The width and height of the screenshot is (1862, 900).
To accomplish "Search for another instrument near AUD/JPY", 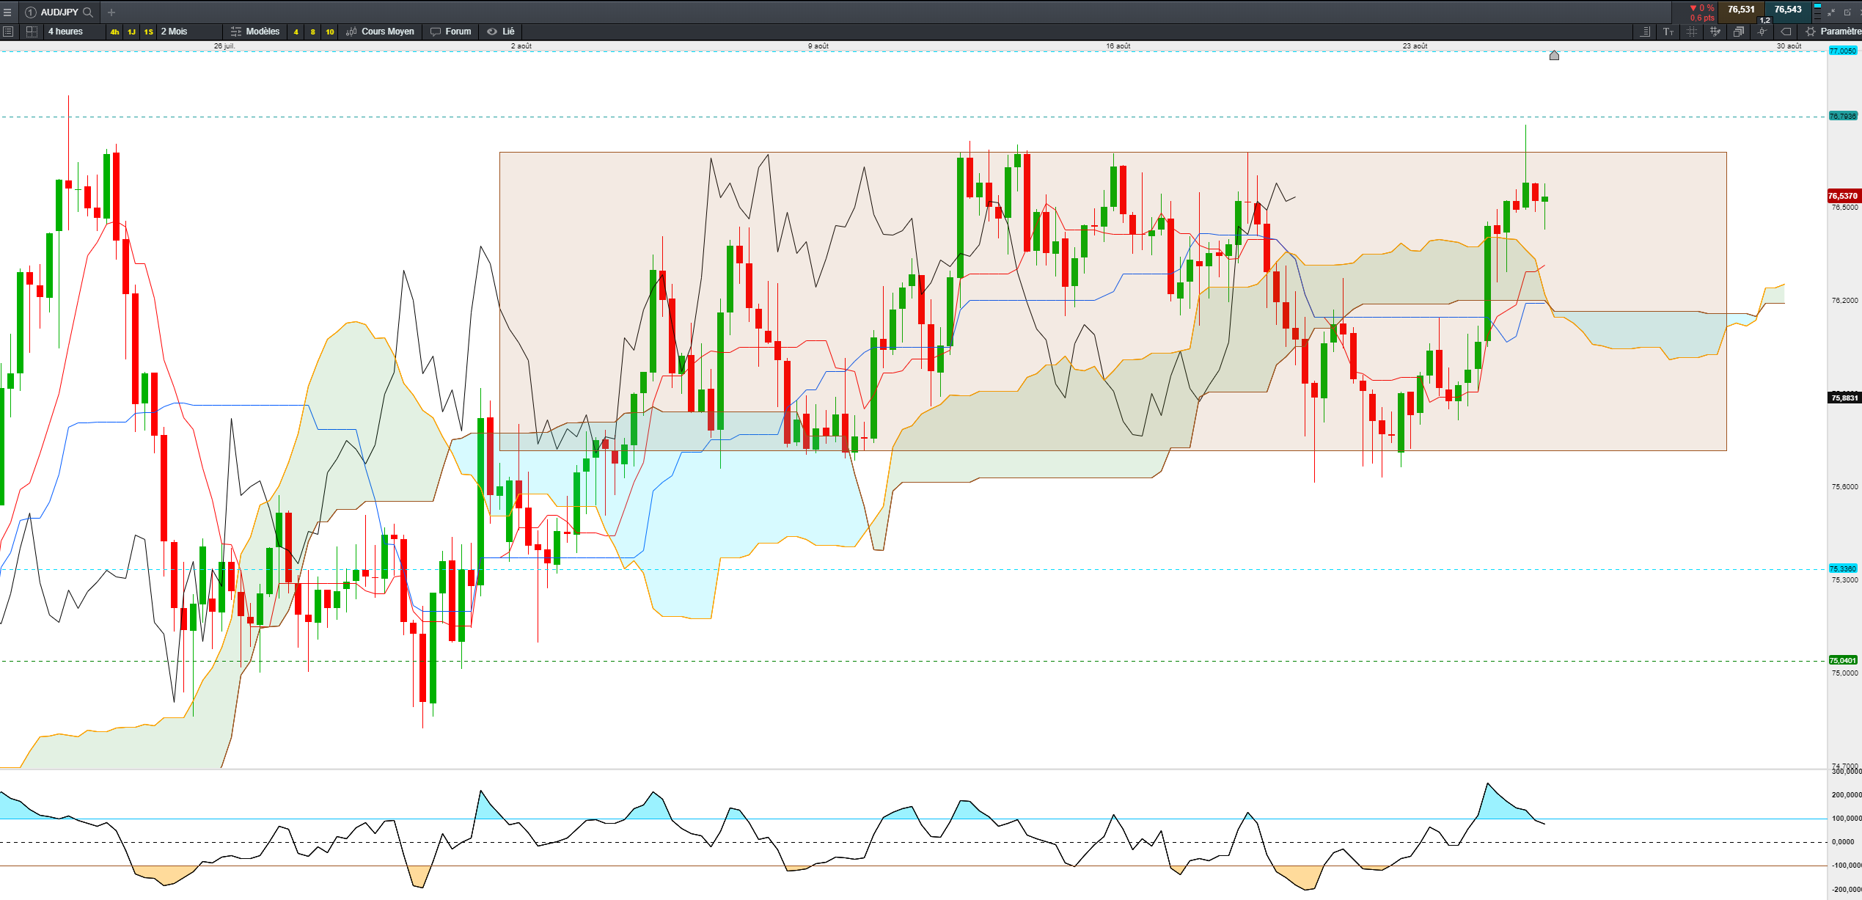I will [88, 12].
